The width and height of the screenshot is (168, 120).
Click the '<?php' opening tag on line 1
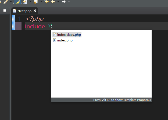[x=35, y=19]
